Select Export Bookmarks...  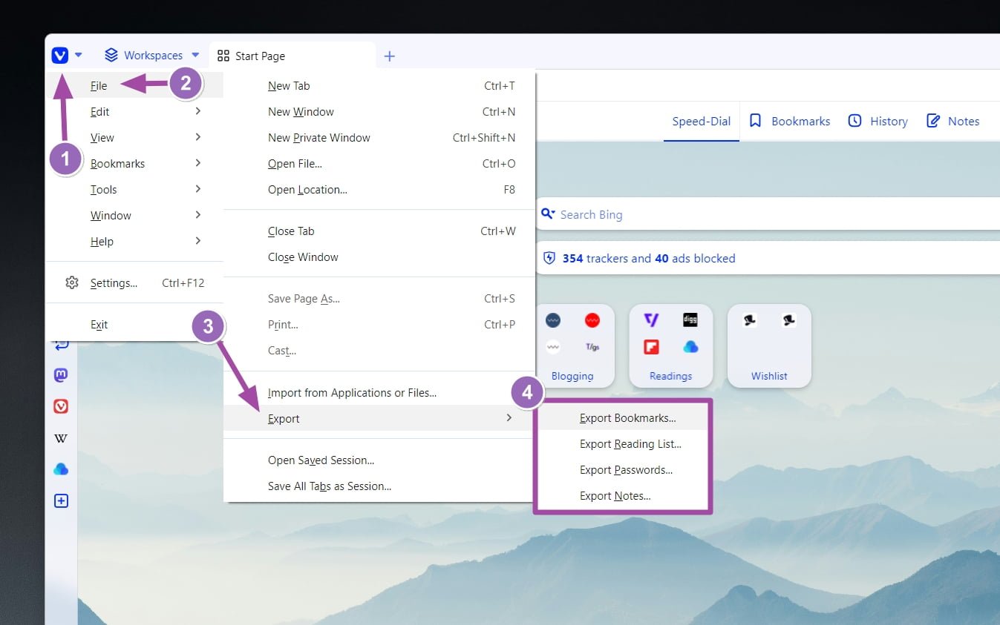click(x=624, y=417)
